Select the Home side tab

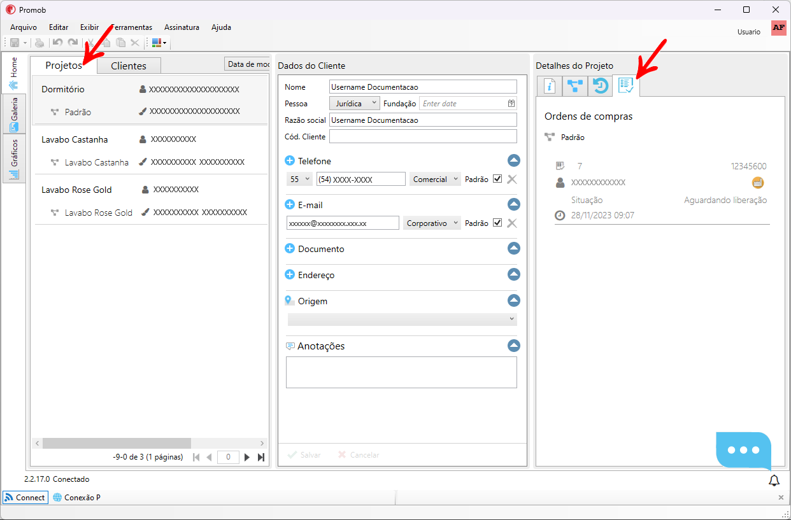(x=14, y=74)
